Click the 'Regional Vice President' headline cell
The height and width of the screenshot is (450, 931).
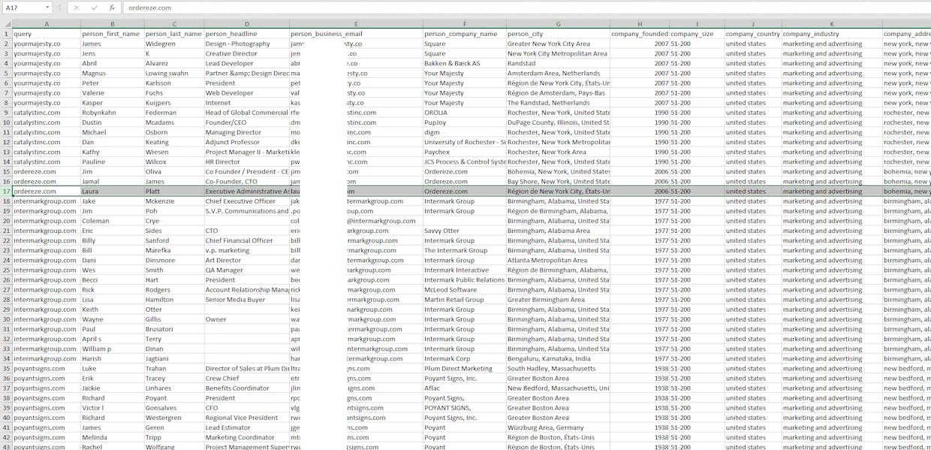[247, 418]
